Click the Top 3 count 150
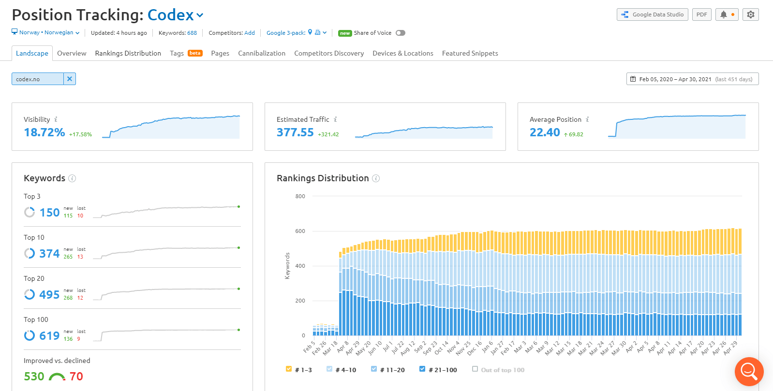773x391 pixels. click(49, 213)
